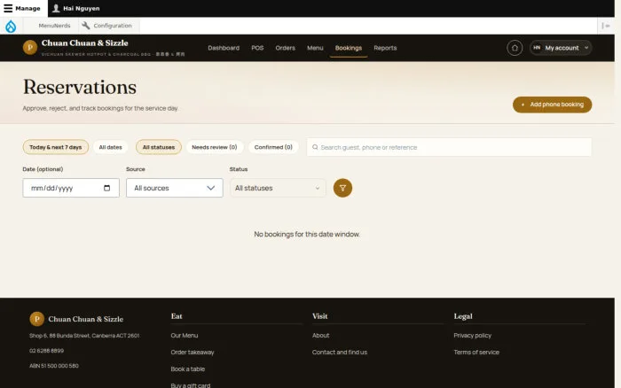Viewport: 621px width, 388px height.
Task: Filter by Confirmed (0)
Action: [273, 147]
